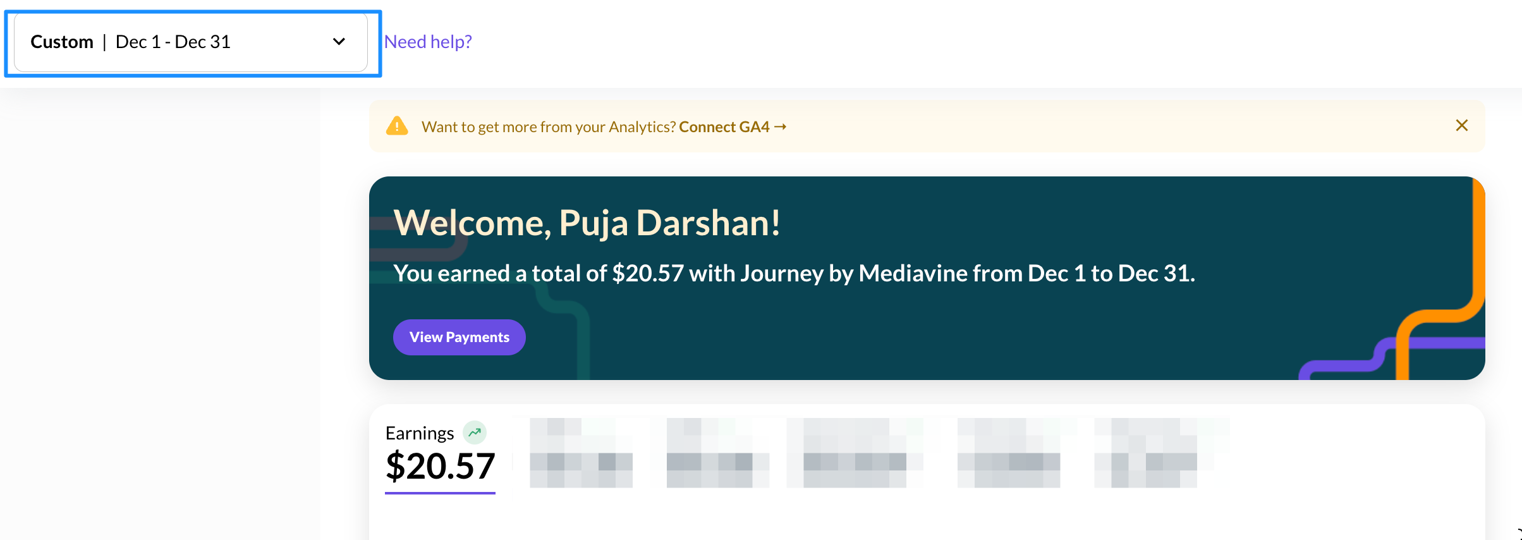Click the green trending-up icon beside Earnings
Viewport: 1522px width, 540px height.
(475, 433)
